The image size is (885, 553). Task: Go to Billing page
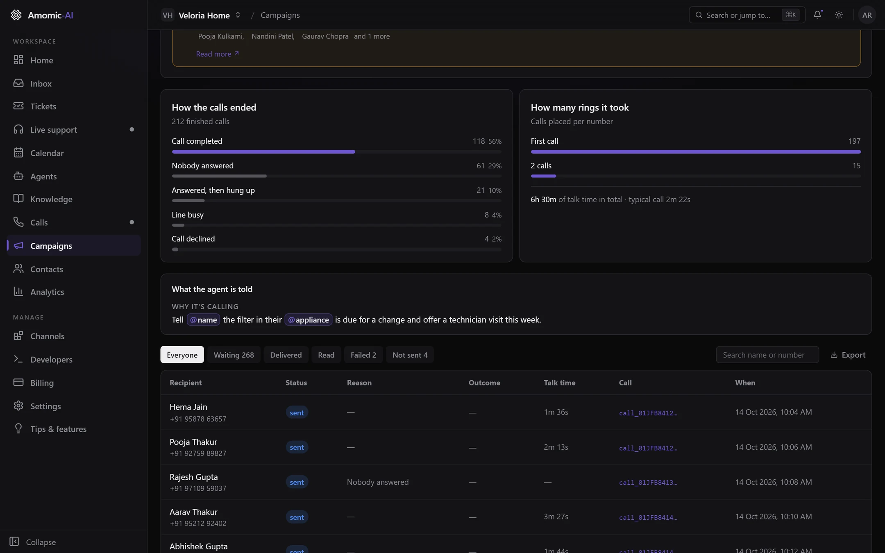click(74, 383)
